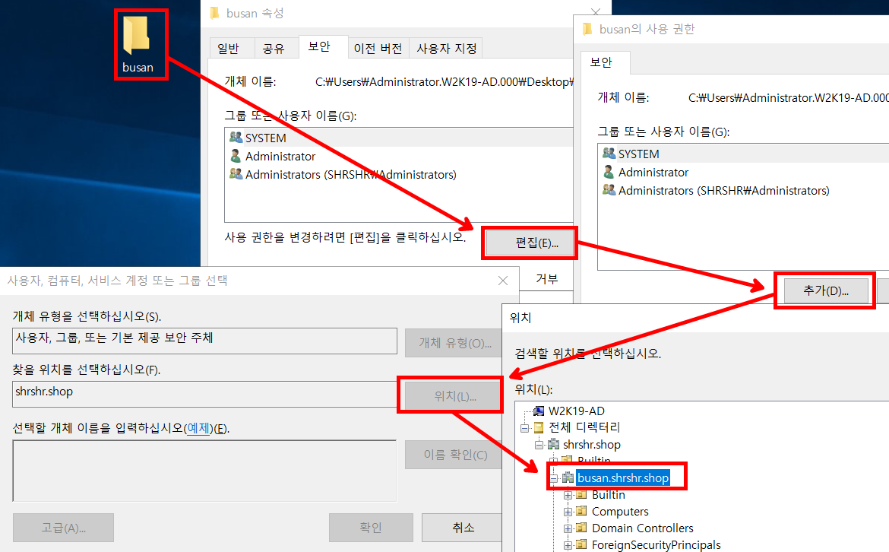889x552 pixels.
Task: Select W2K19-AD in location tree
Action: pos(576,411)
